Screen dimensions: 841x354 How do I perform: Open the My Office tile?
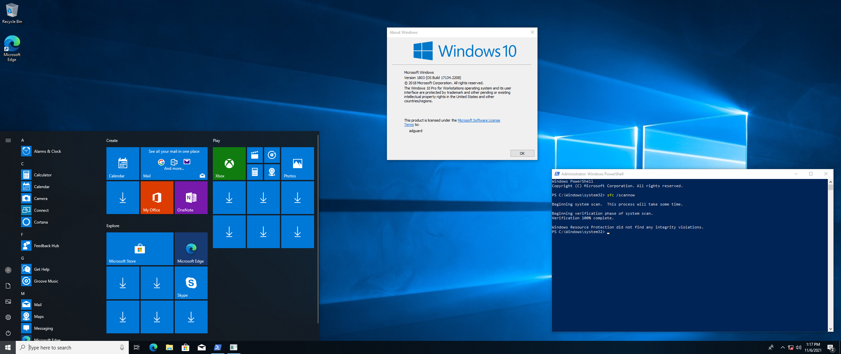[157, 198]
